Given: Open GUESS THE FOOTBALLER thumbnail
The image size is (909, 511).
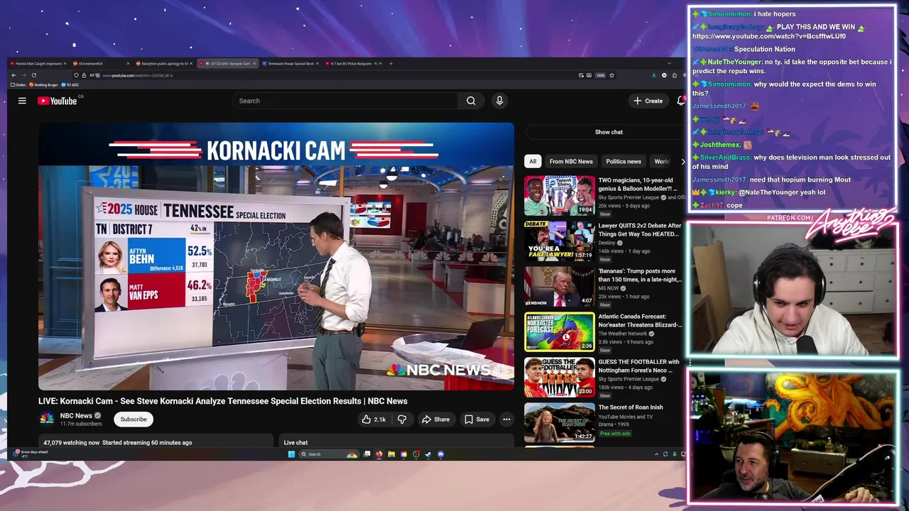Looking at the screenshot, I should (560, 377).
